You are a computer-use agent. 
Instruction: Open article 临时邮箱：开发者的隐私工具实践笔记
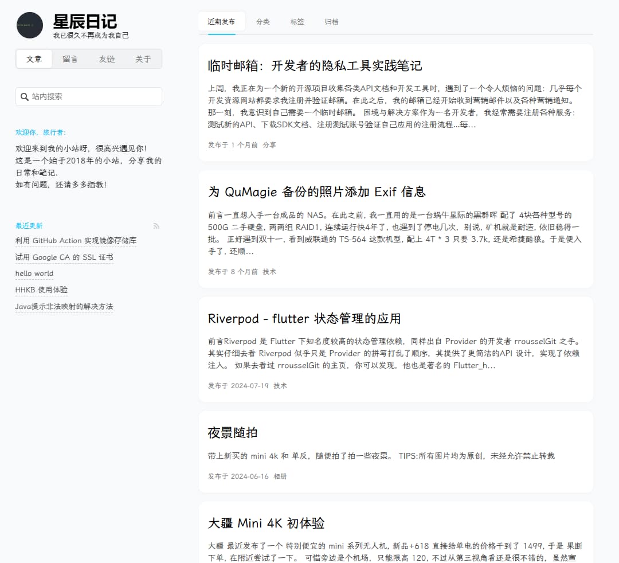315,66
